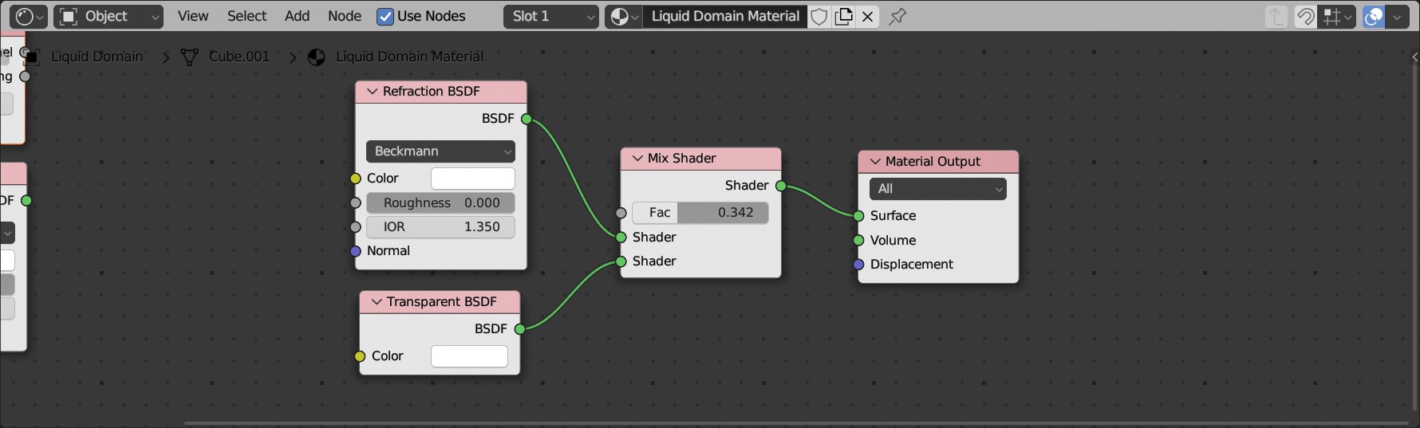Click the Displacement input socket
The height and width of the screenshot is (428, 1420).
858,265
